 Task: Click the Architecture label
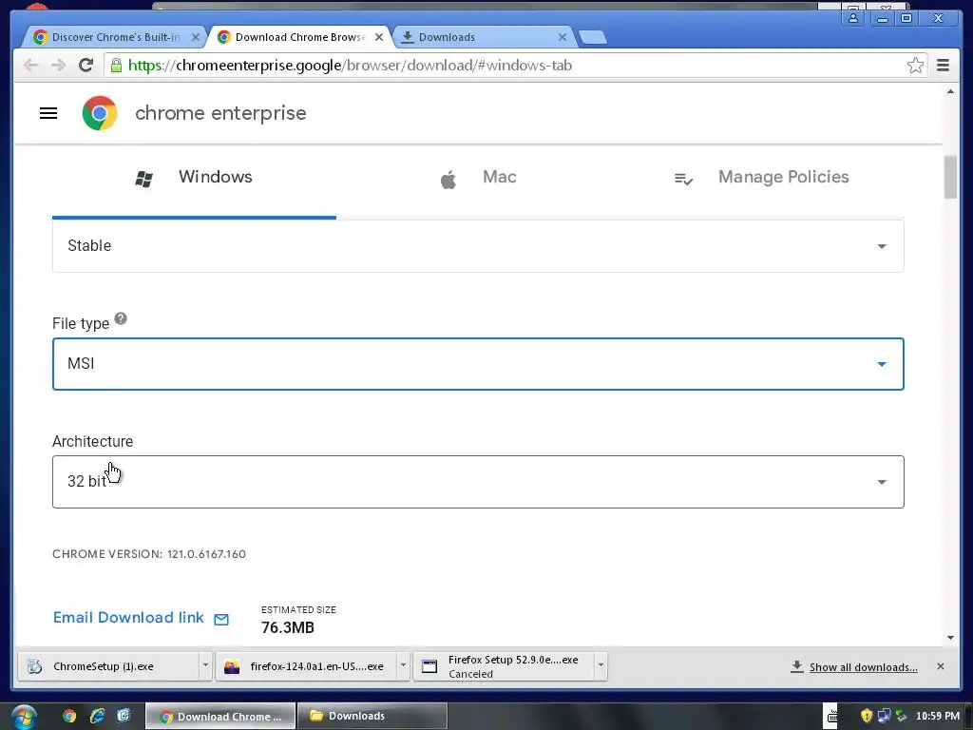click(x=92, y=441)
